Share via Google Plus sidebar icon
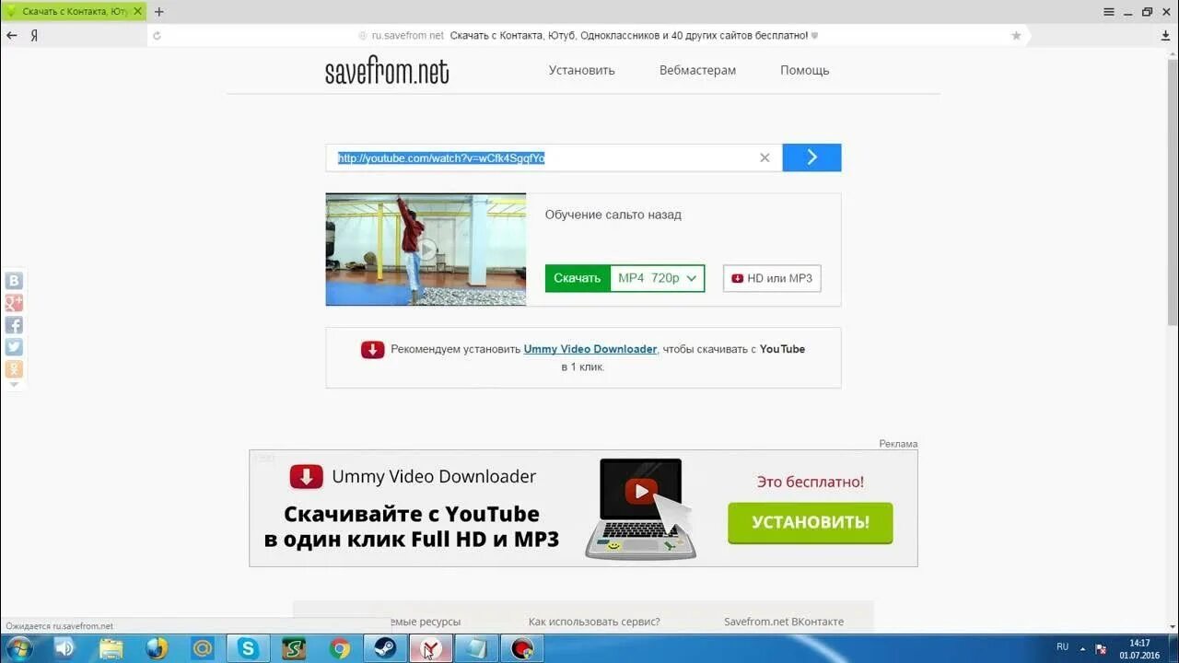 pyautogui.click(x=14, y=303)
